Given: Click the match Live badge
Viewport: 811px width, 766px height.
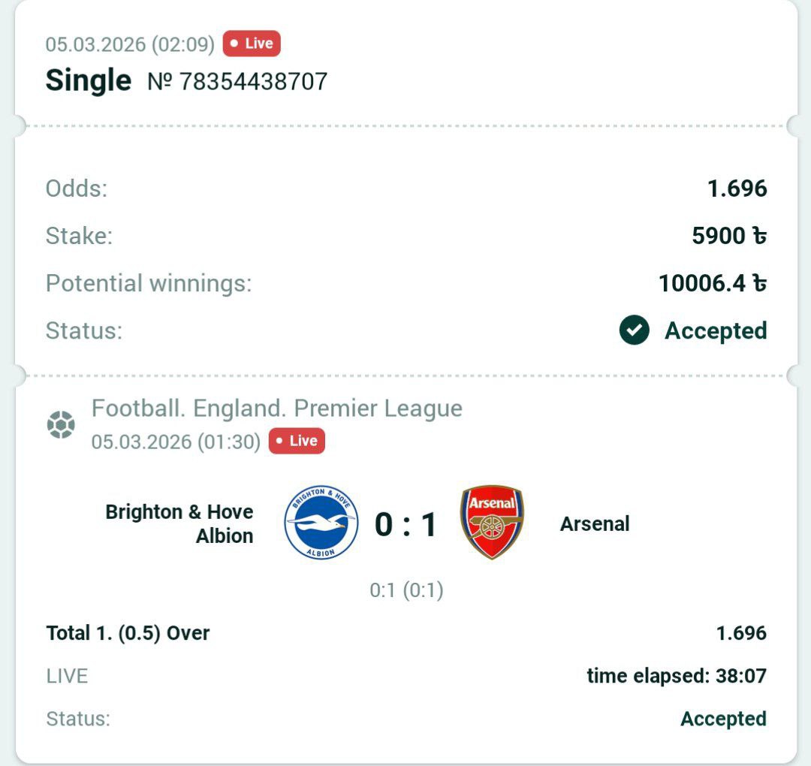Looking at the screenshot, I should pyautogui.click(x=297, y=441).
